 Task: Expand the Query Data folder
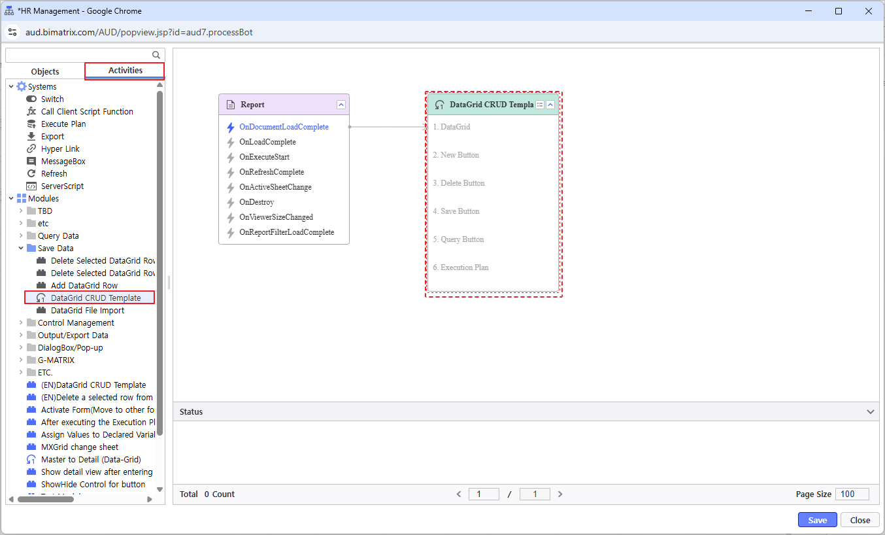pos(21,236)
